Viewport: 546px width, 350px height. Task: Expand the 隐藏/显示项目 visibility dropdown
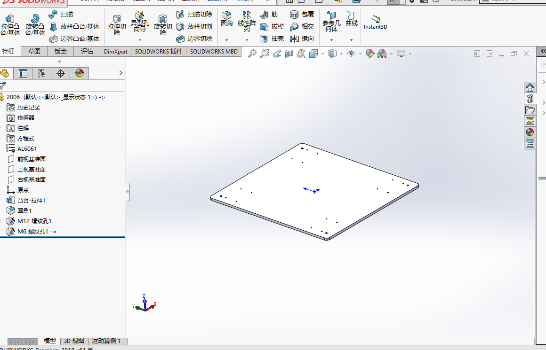[x=360, y=53]
